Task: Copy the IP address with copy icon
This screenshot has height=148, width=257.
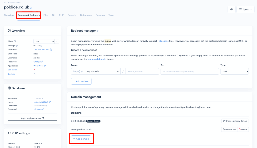Action: [x=51, y=50]
